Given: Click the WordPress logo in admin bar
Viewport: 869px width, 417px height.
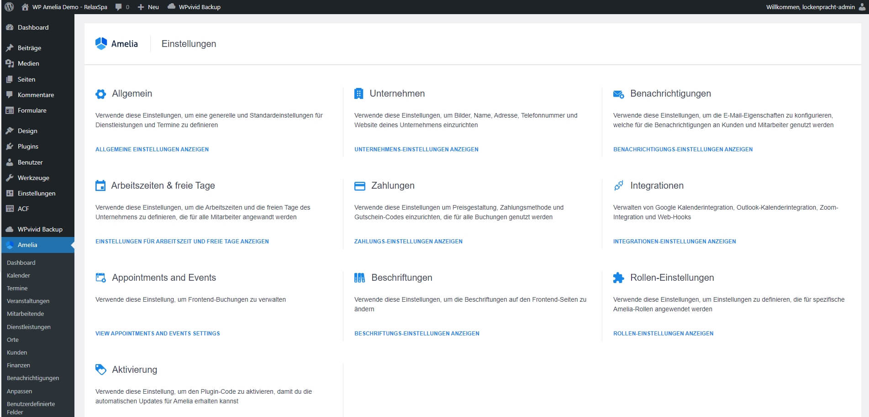Looking at the screenshot, I should pos(9,7).
